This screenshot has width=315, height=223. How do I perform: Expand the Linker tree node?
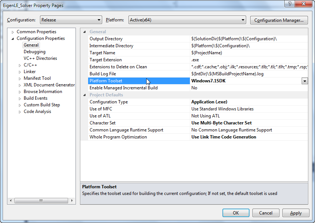[x=20, y=72]
